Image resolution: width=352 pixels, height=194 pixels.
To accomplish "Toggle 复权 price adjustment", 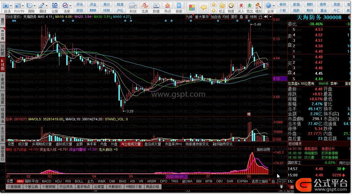I will (234, 17).
